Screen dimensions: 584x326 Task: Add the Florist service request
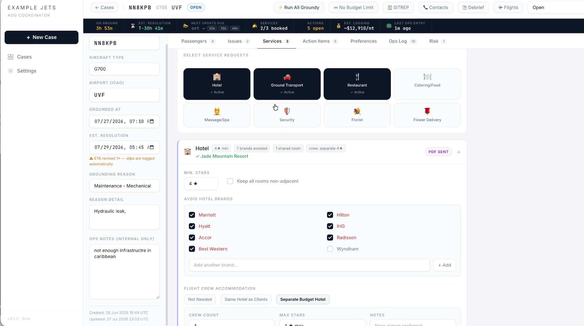357,115
